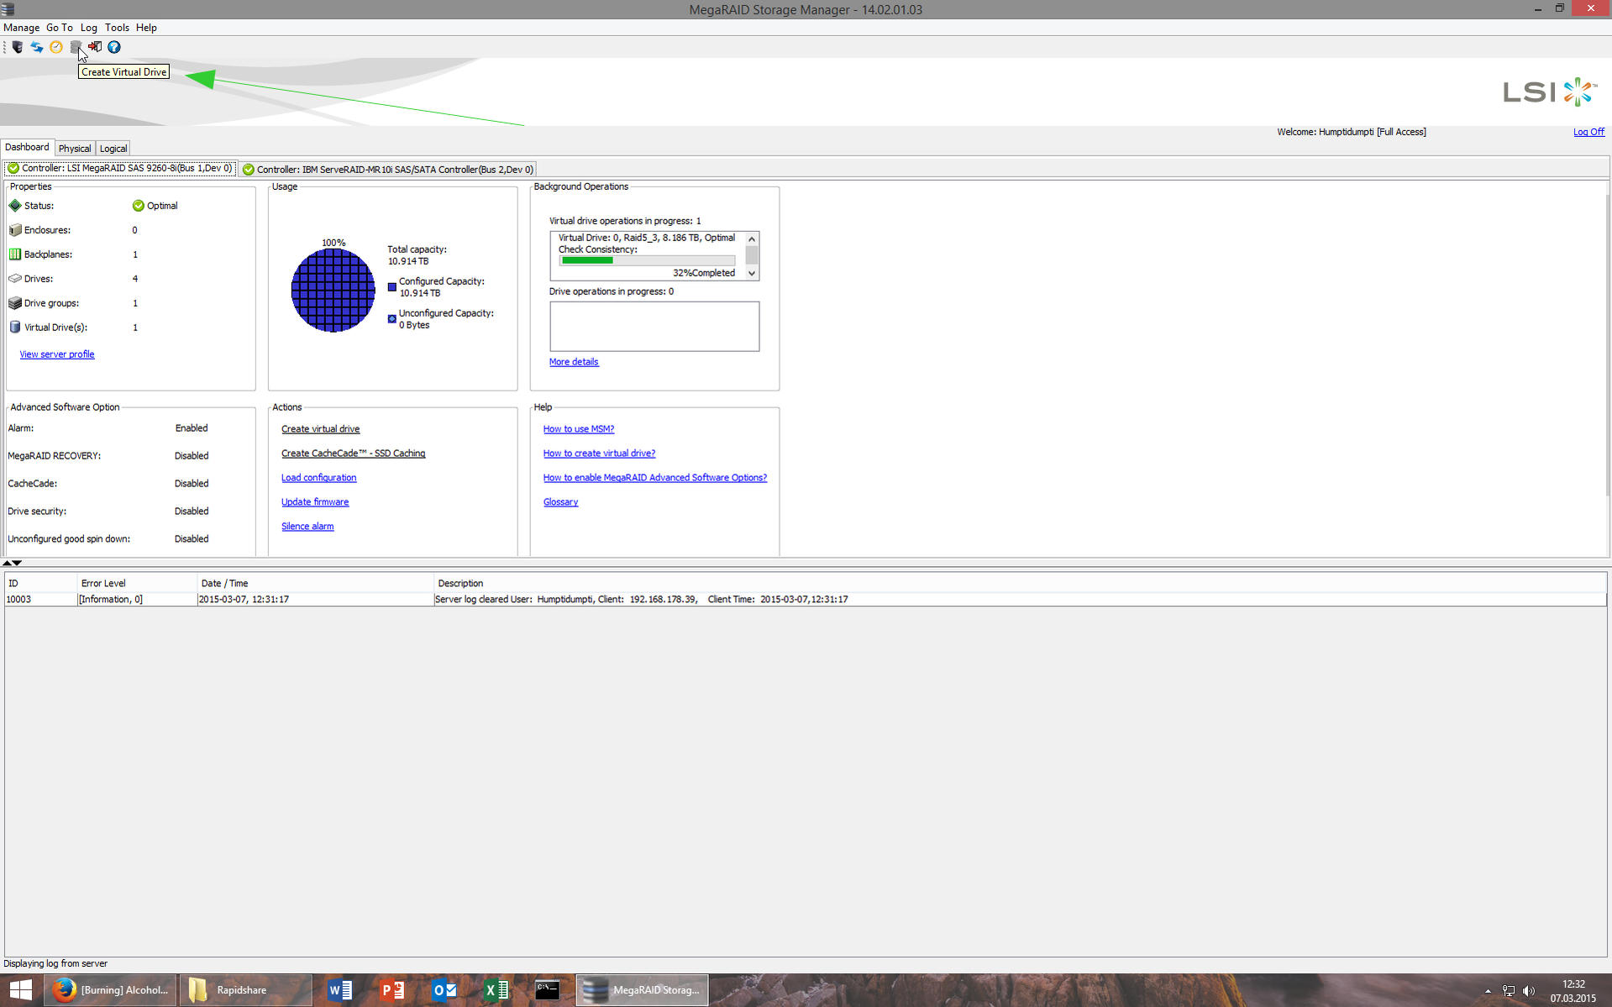The width and height of the screenshot is (1612, 1007).
Task: Open Excel from the taskbar
Action: (496, 990)
